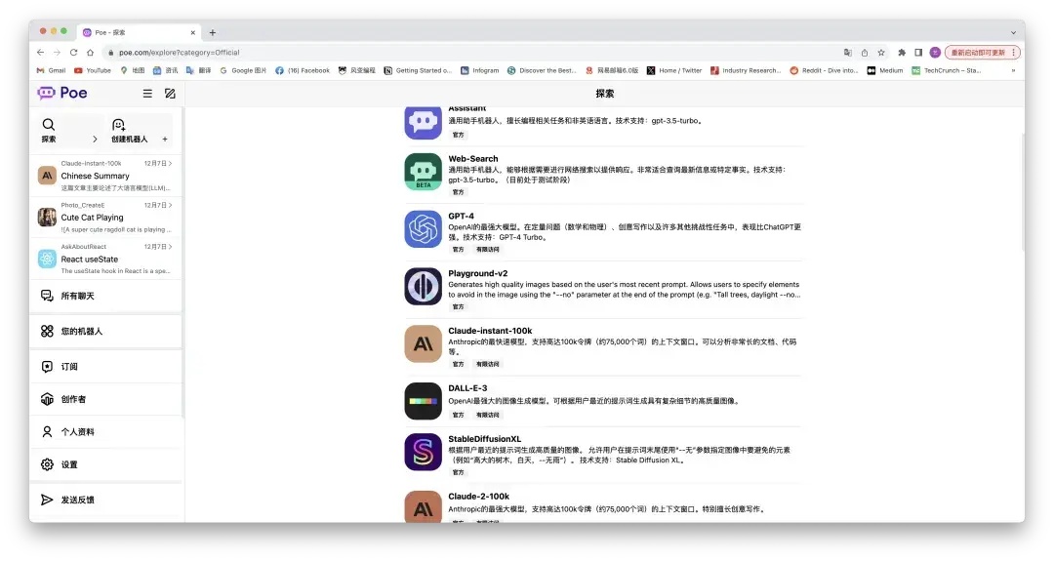Open the hamburger menu icon beside Poe
1054x561 pixels.
(x=147, y=94)
